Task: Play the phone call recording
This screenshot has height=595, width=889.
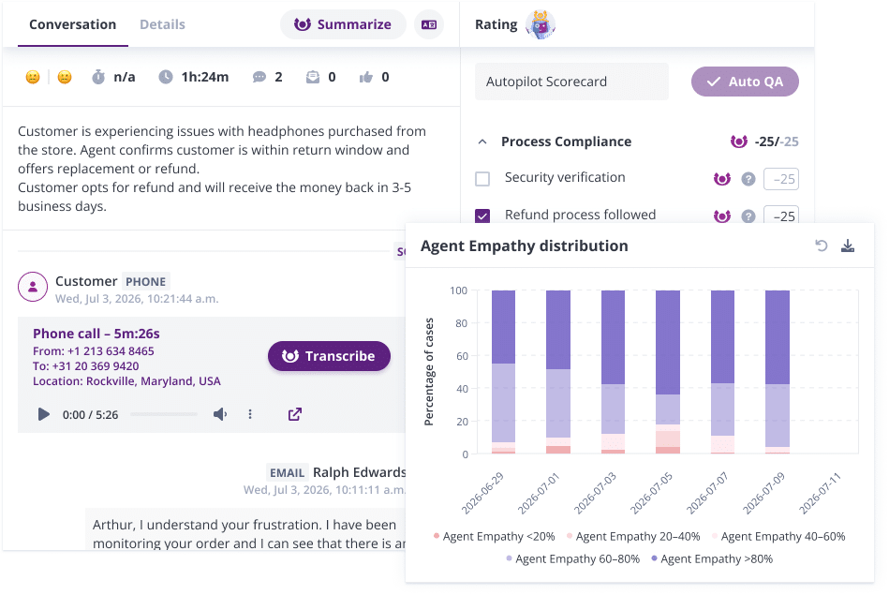Action: (43, 414)
